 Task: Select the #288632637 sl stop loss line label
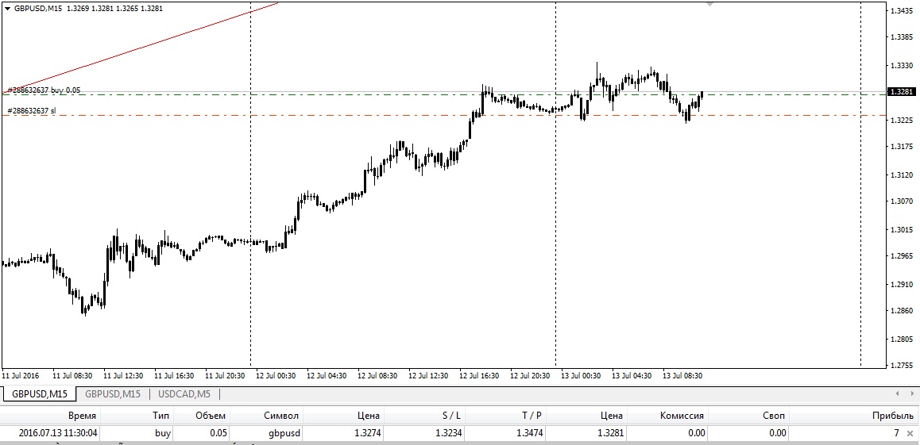[32, 111]
